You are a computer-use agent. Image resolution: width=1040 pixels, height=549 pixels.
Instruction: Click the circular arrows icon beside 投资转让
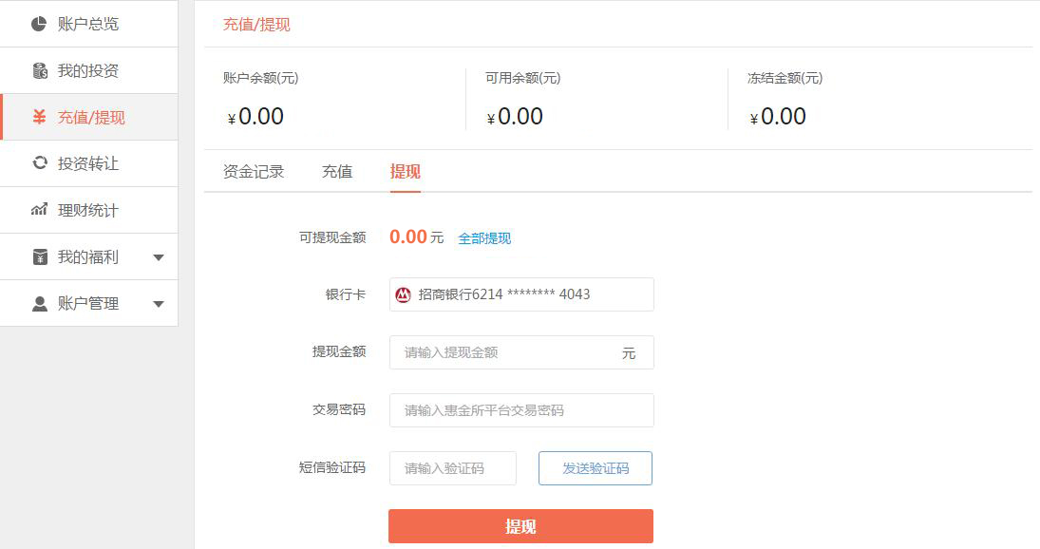pos(40,163)
